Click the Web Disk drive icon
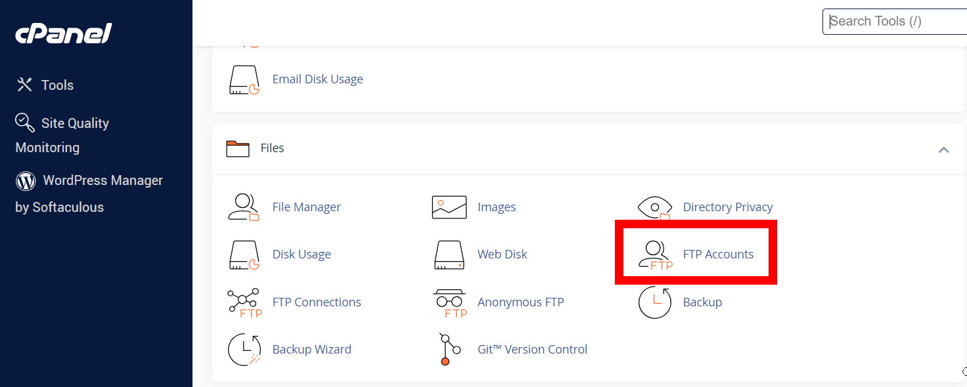This screenshot has width=967, height=387. tap(449, 255)
